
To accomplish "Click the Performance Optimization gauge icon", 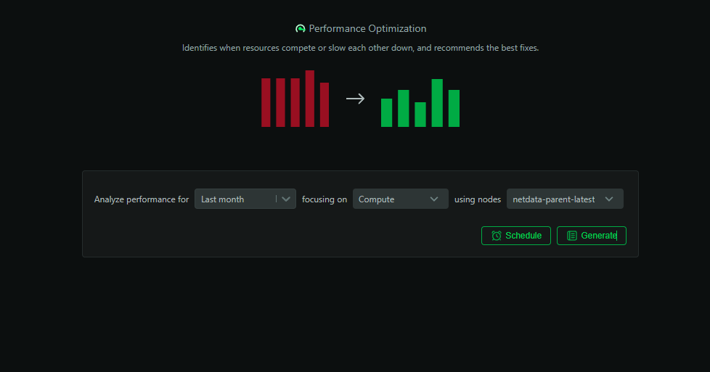I will point(301,29).
